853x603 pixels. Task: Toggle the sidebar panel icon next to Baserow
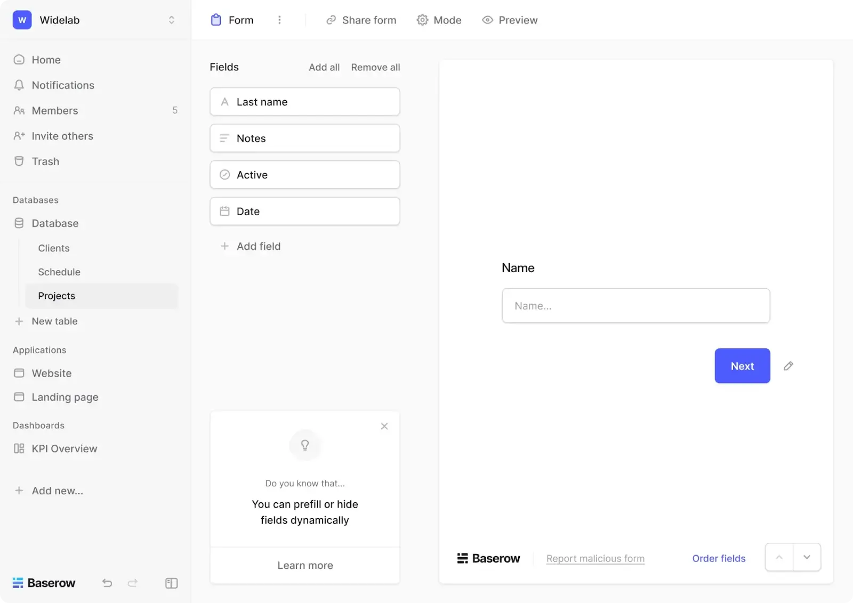coord(171,583)
